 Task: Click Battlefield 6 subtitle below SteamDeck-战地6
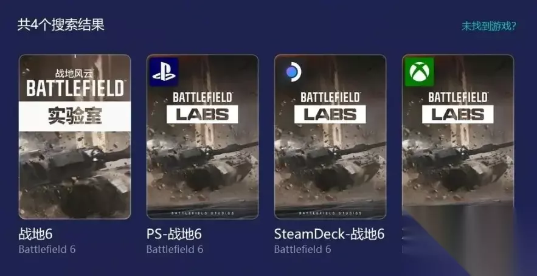point(302,249)
